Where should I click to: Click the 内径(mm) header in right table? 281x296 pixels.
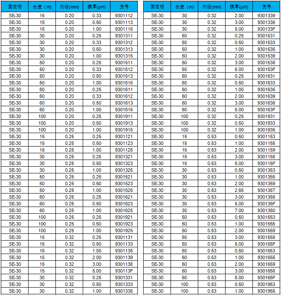pos(212,7)
